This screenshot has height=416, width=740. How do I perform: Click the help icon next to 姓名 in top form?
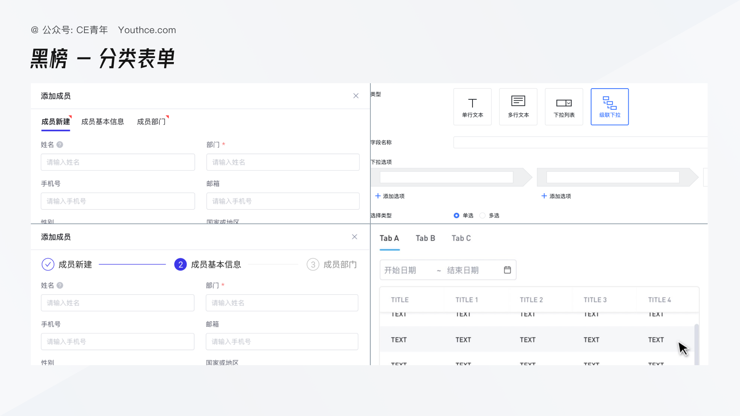(60, 144)
